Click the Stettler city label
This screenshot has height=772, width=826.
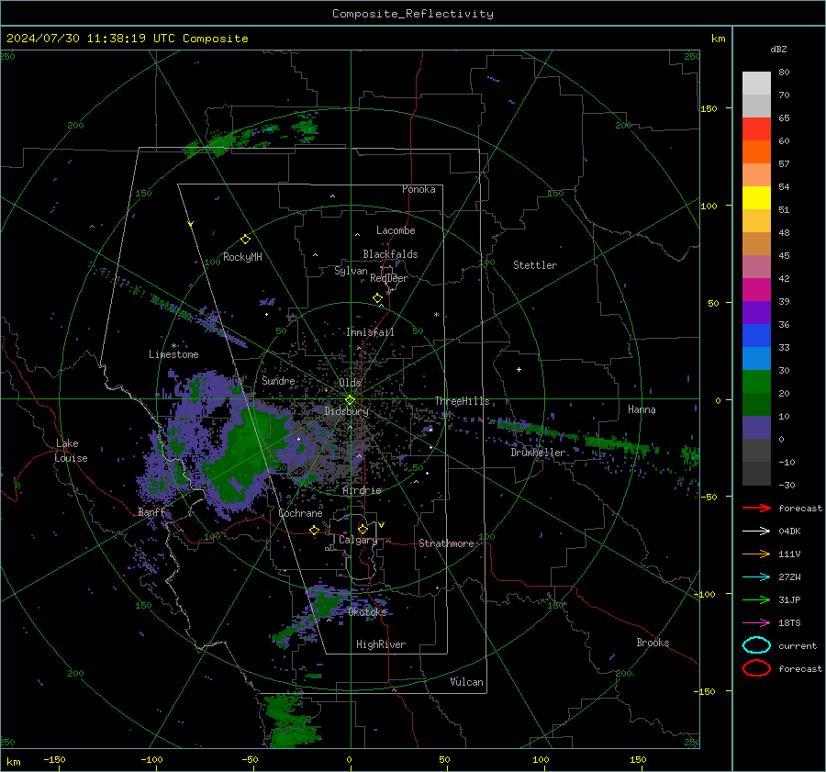pyautogui.click(x=535, y=265)
